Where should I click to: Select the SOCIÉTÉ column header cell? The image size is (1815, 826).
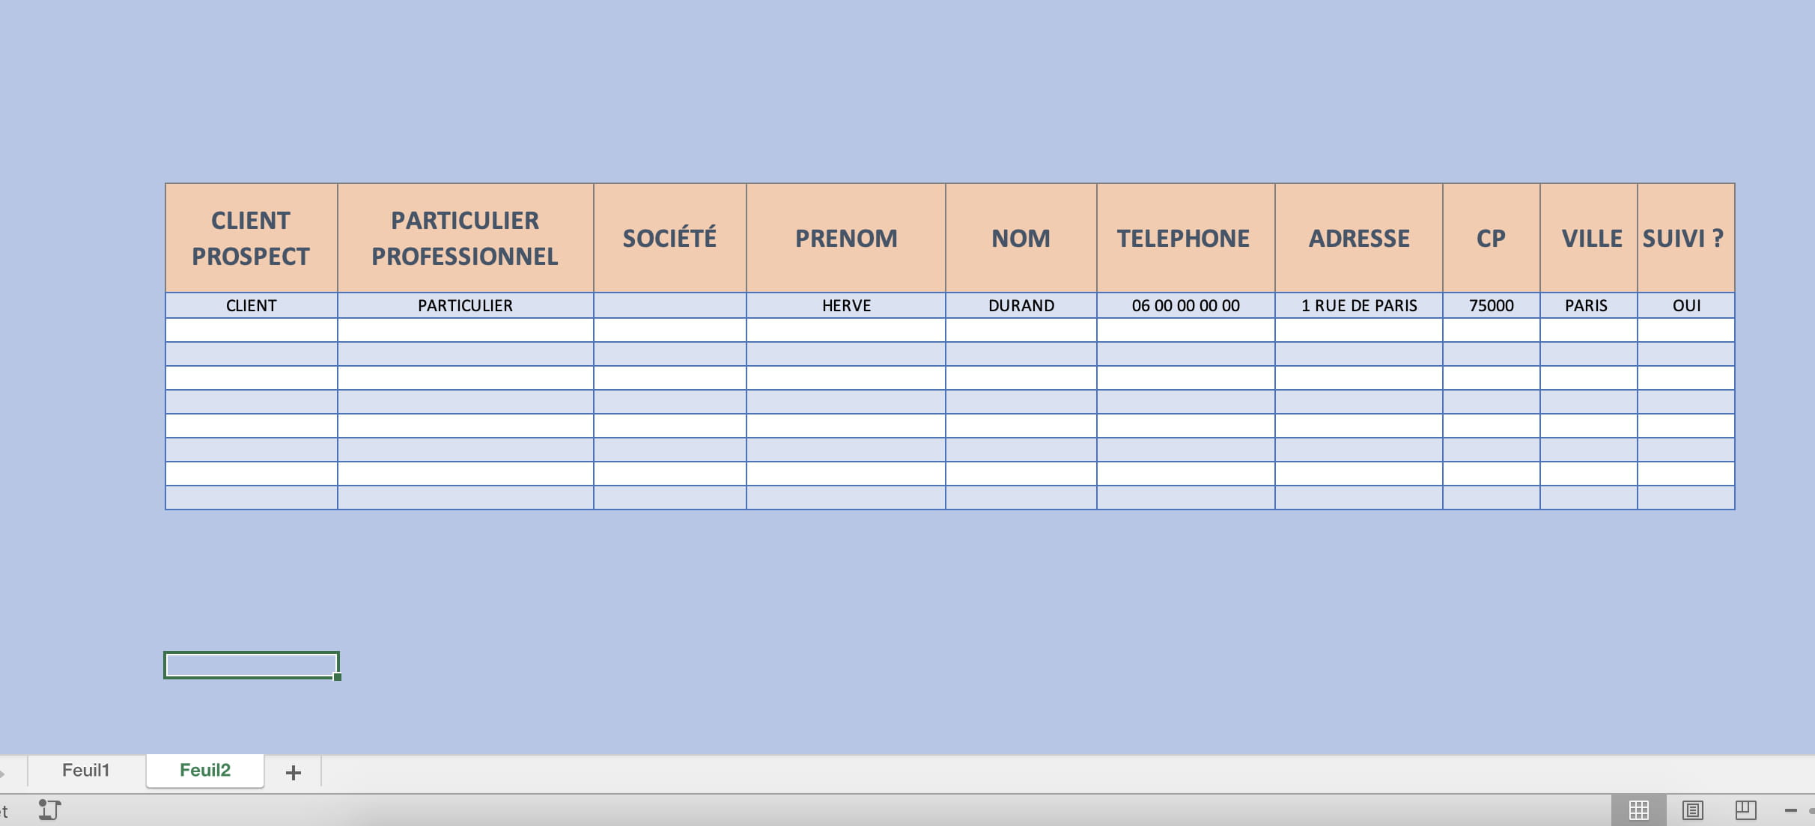point(669,238)
